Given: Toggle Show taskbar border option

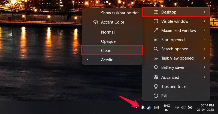Looking at the screenshot, I should [x=112, y=13].
